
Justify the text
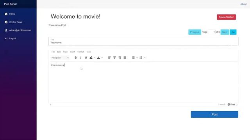[125, 58]
